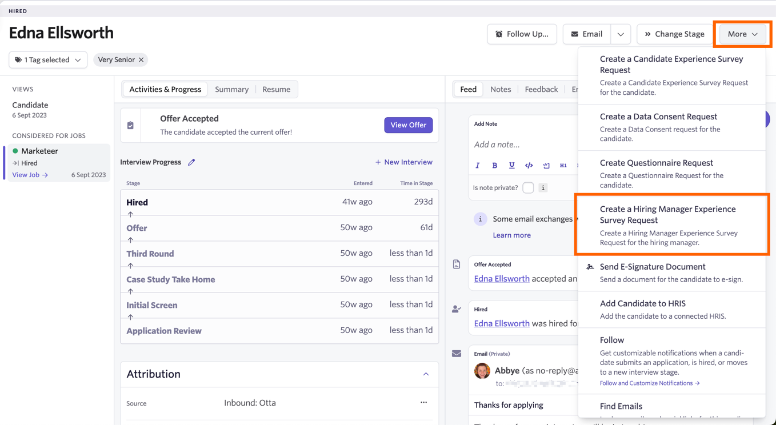Click the Change Stage button
The height and width of the screenshot is (425, 776).
(674, 34)
